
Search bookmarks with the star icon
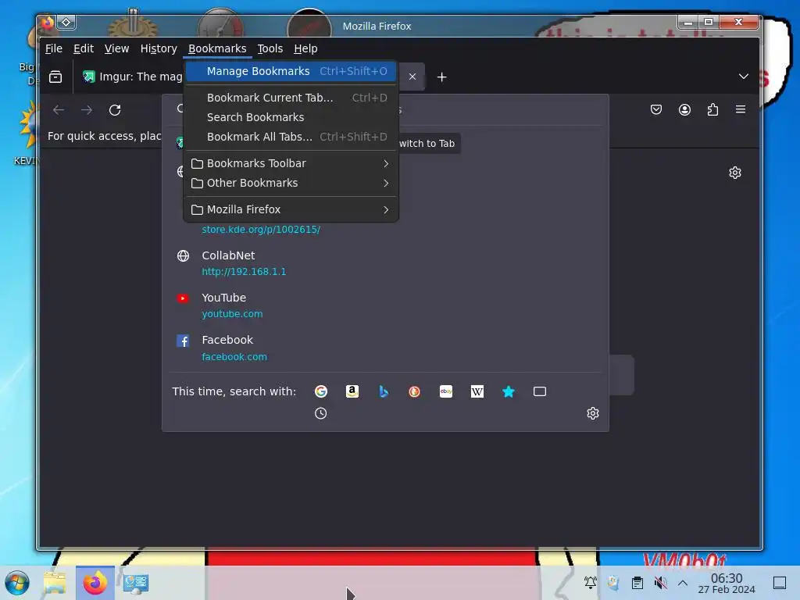[508, 391]
